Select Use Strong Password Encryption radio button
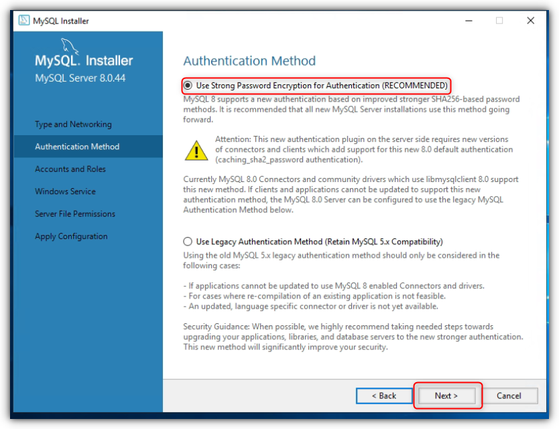This screenshot has height=429, width=559. click(x=188, y=86)
